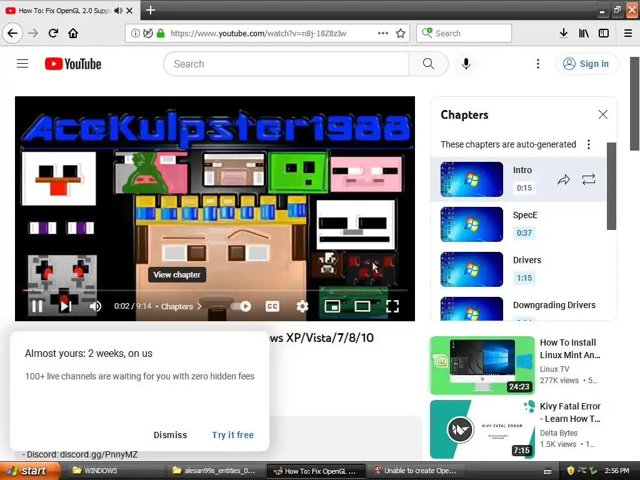Open the Linux TV channel name
Screen dimensions: 640x480
[x=554, y=369]
